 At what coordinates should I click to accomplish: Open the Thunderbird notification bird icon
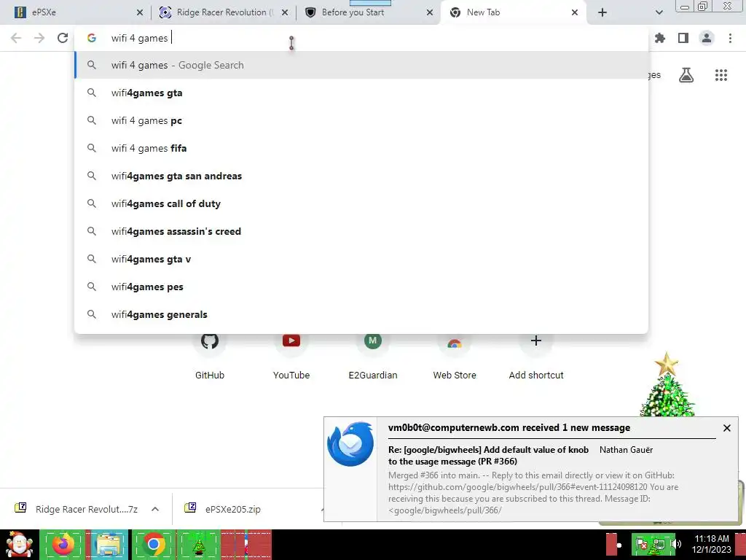350,444
